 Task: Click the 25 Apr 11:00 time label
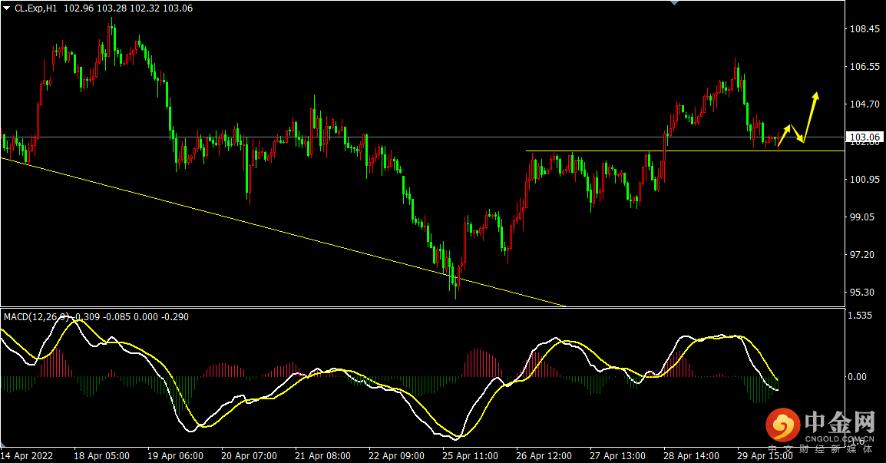tap(470, 455)
